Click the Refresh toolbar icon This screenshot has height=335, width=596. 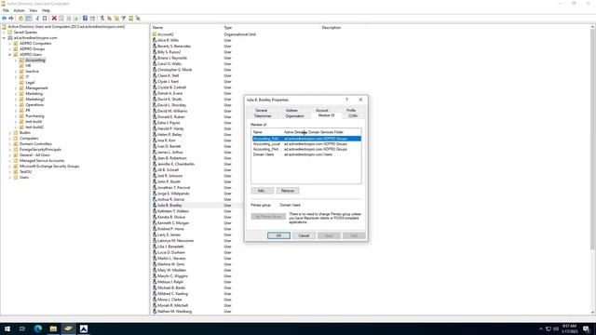[69, 19]
